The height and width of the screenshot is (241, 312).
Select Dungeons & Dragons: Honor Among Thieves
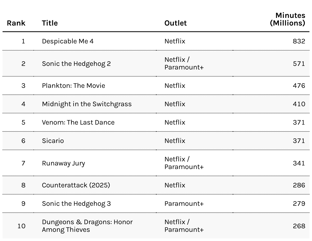[x=87, y=226]
